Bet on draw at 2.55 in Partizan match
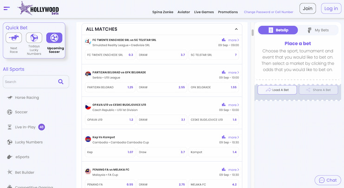Image resolution: width=344 pixels, height=188 pixels. coord(162,87)
